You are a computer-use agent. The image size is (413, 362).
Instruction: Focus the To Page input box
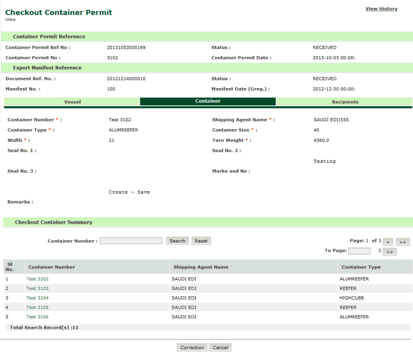point(359,251)
